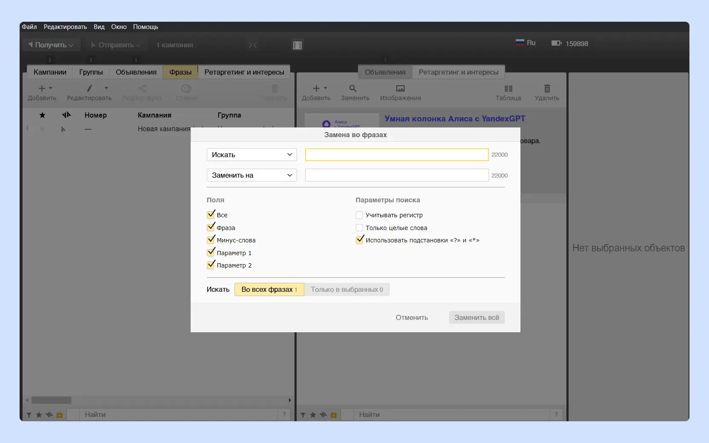
Task: Click the Отменить button
Action: point(412,318)
